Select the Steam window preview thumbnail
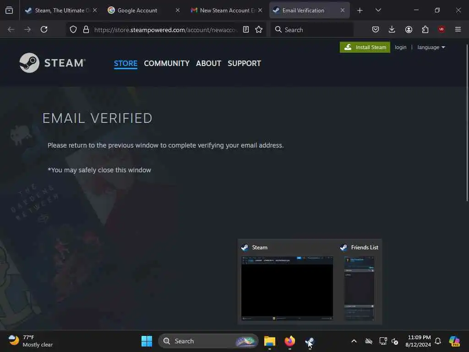The image size is (469, 352). (x=287, y=288)
